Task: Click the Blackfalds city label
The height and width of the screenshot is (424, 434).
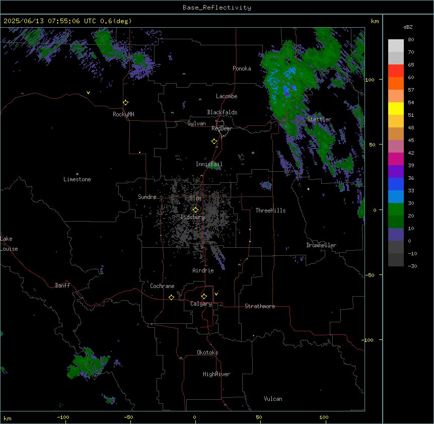Action: click(x=222, y=112)
